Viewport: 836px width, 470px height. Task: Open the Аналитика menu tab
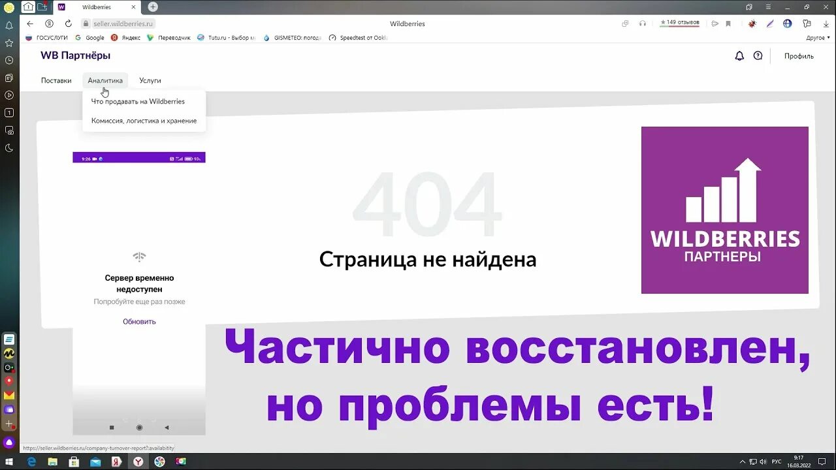pyautogui.click(x=105, y=81)
